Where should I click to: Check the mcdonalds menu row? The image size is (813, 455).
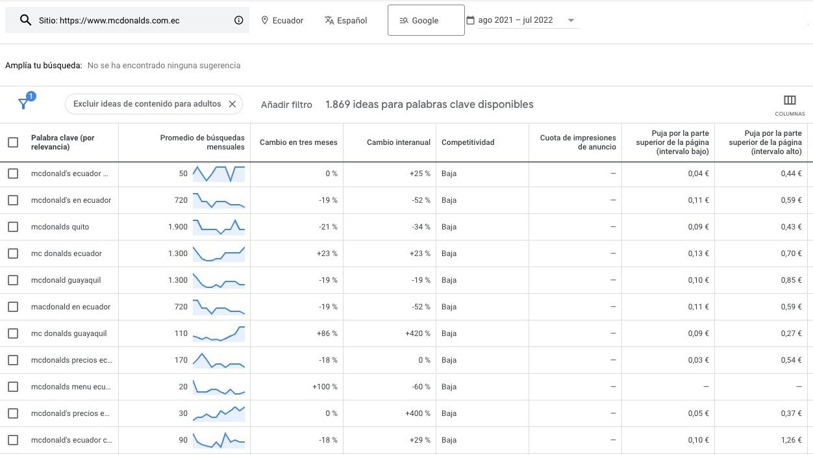point(13,387)
